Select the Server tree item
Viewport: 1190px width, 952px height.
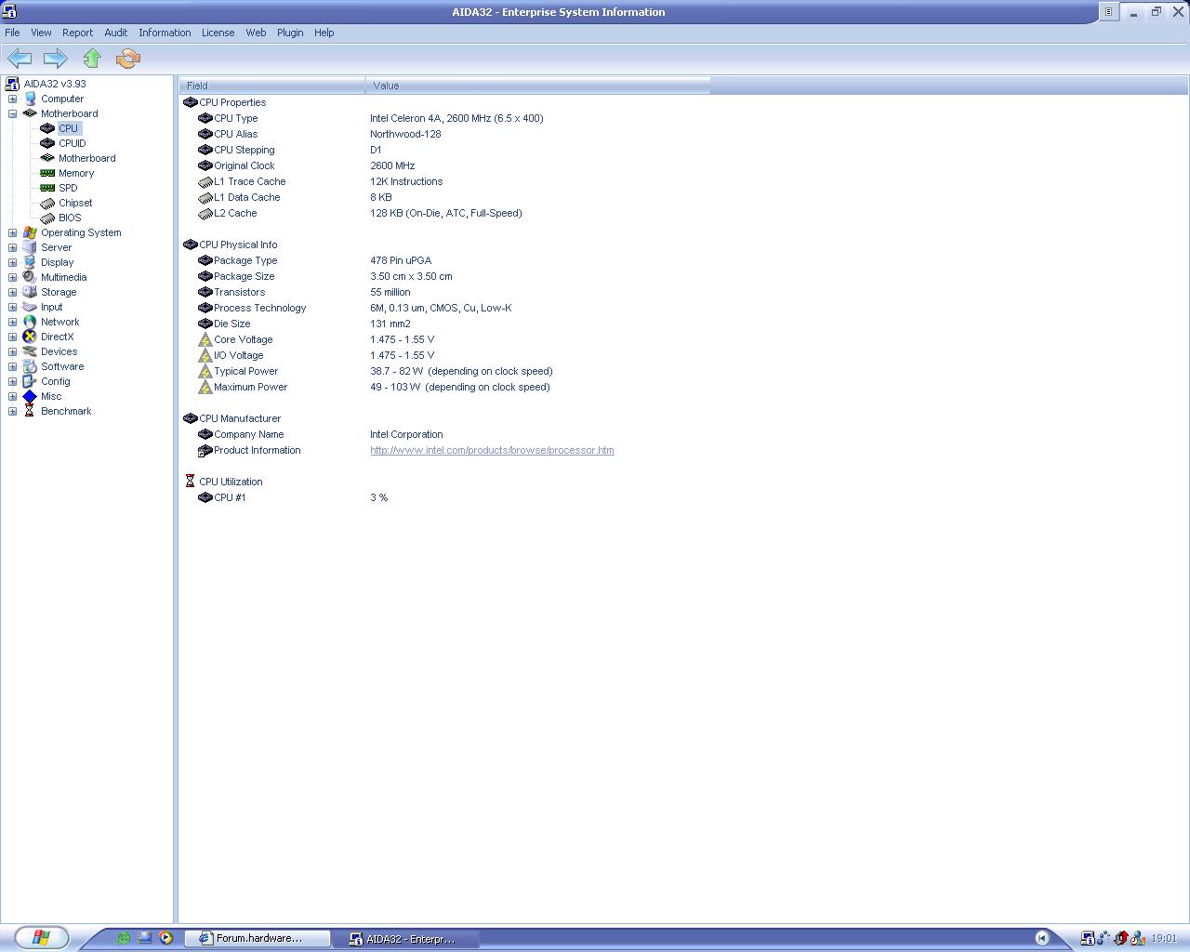(x=56, y=247)
